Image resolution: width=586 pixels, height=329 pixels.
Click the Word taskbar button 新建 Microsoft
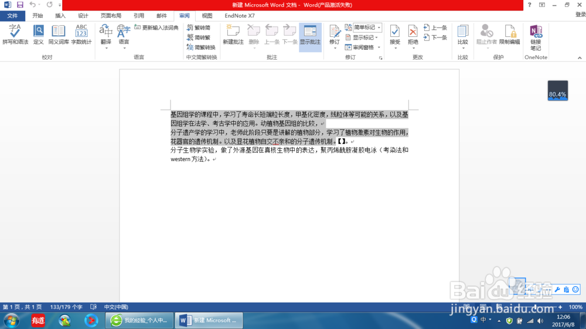point(209,320)
